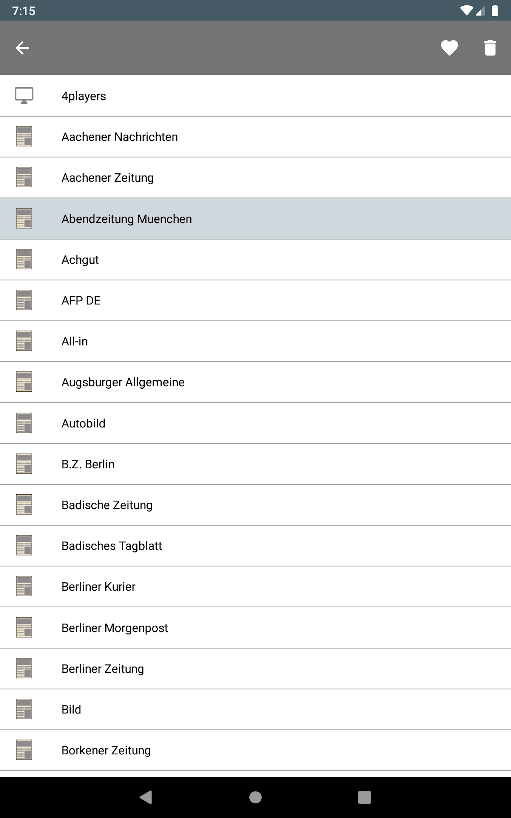
Task: Tap the trash delete icon
Action: pyautogui.click(x=490, y=48)
